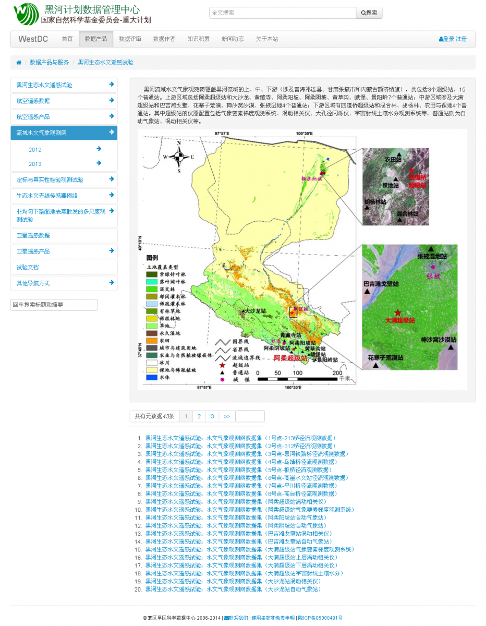Image resolution: width=486 pixels, height=626 pixels.
Task: Open the 登录 login link
Action: (448, 39)
